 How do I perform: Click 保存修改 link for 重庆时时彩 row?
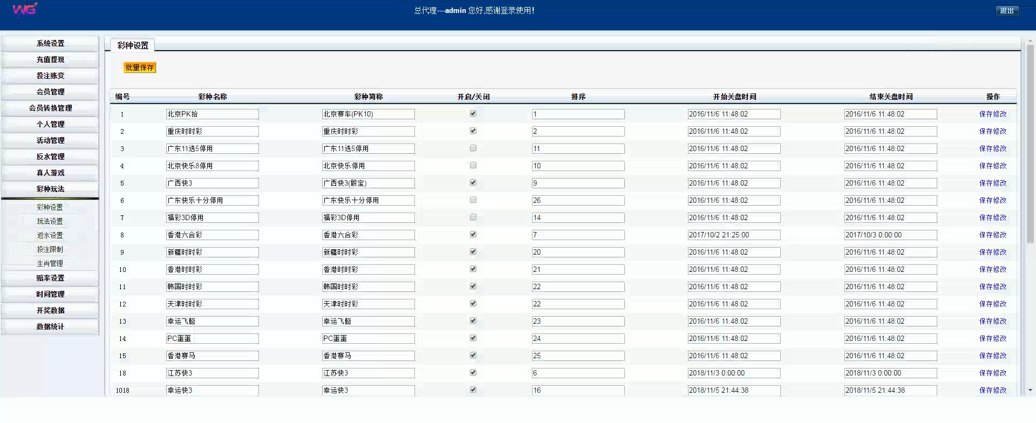click(992, 132)
